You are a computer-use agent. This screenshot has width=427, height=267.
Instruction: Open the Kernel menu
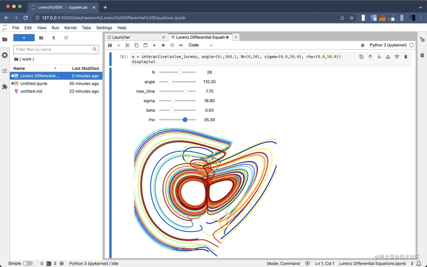coord(70,28)
